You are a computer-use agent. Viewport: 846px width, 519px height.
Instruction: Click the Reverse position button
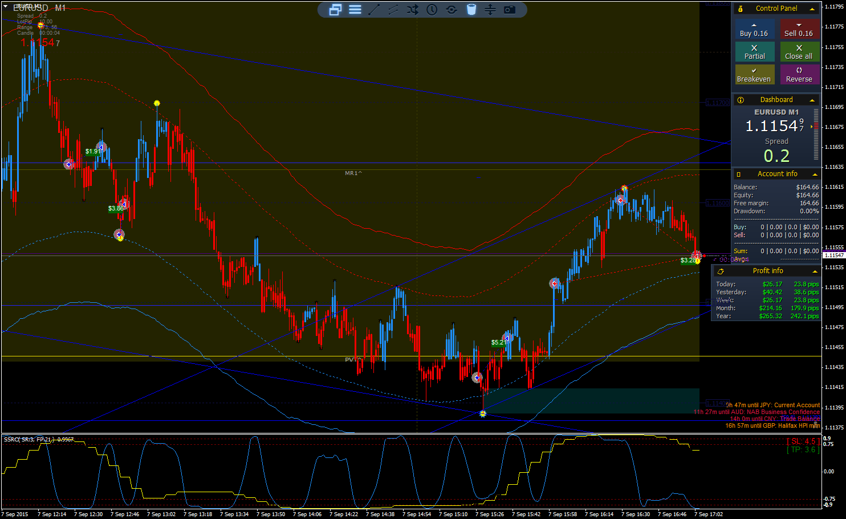pyautogui.click(x=799, y=75)
